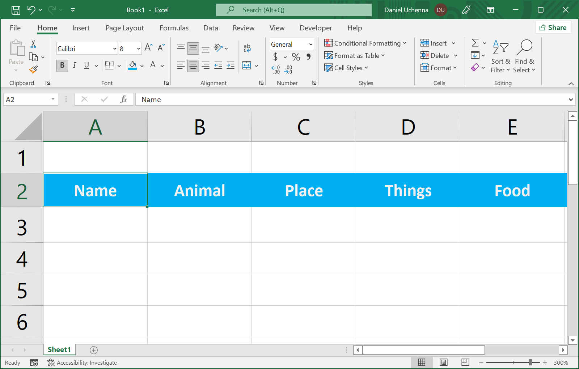Viewport: 579px width, 369px height.
Task: Toggle Bold formatting
Action: click(x=62, y=65)
